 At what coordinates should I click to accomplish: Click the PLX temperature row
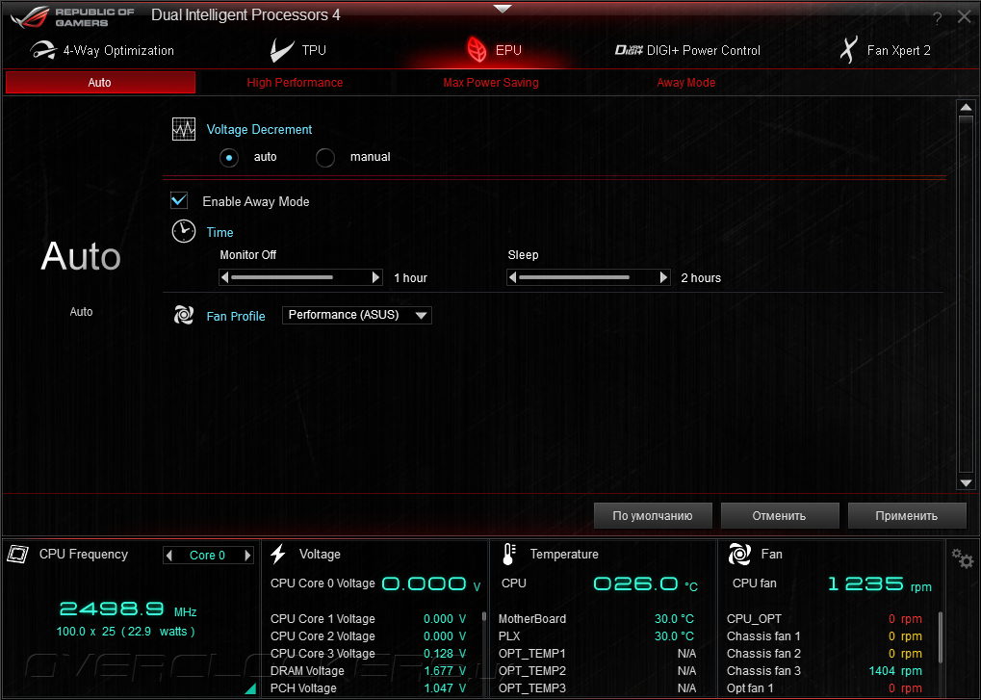tap(596, 636)
